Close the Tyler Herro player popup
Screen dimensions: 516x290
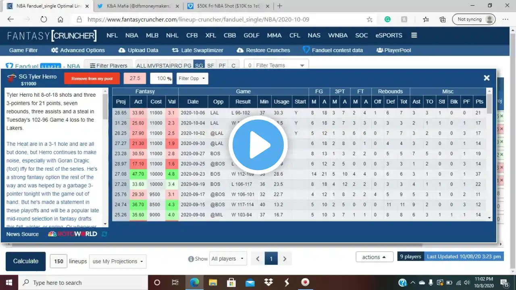(487, 78)
